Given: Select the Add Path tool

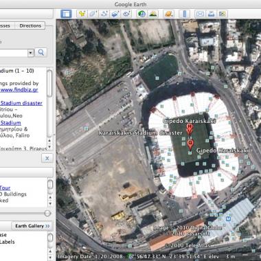Looking at the screenshot, I should click(x=104, y=14).
